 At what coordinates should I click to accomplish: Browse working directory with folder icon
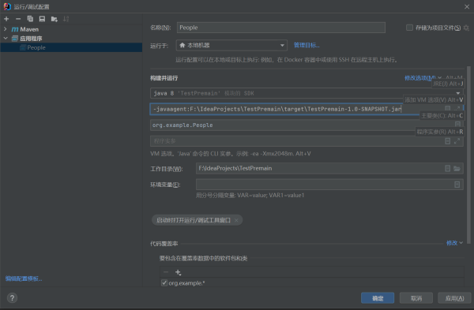pos(457,169)
